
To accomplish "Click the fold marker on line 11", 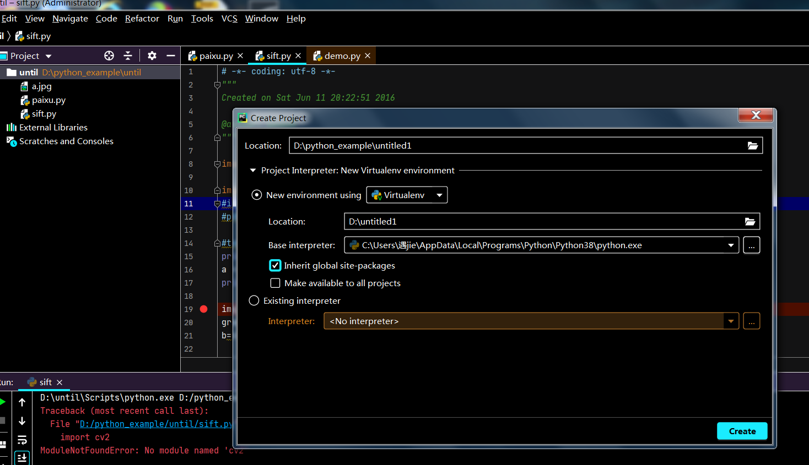I will click(217, 204).
